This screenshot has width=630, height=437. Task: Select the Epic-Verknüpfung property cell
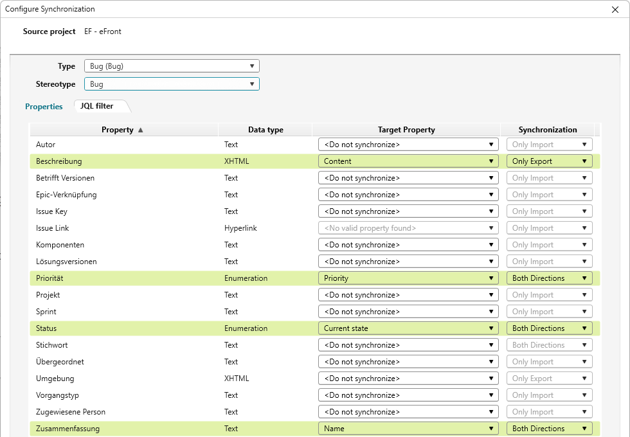click(123, 195)
